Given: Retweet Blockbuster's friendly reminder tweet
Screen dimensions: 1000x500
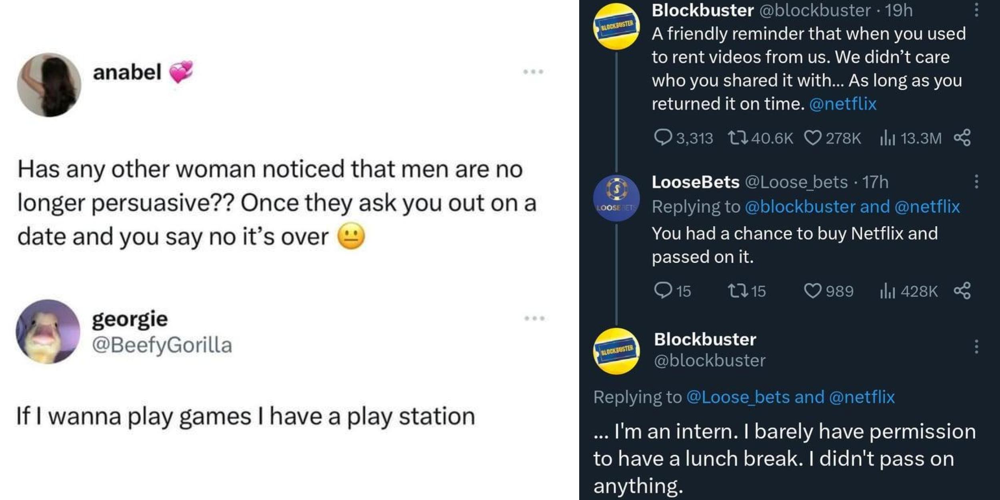Looking at the screenshot, I should [x=737, y=138].
